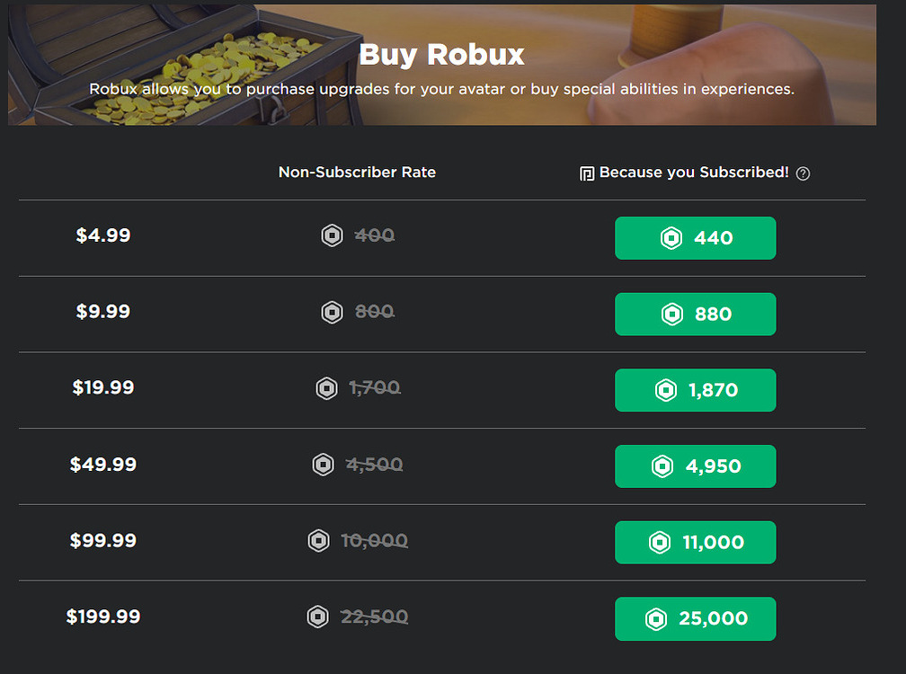The image size is (906, 674).
Task: Click the crossed-out 22,500 Robux amount
Action: click(x=375, y=616)
